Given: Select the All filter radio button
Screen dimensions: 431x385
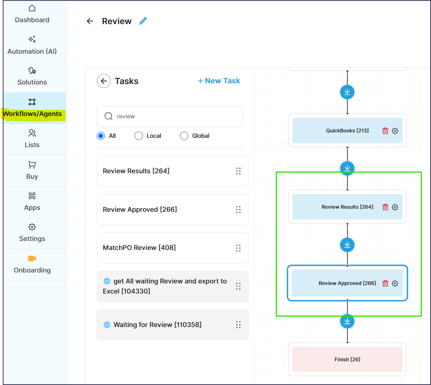Looking at the screenshot, I should [x=101, y=136].
